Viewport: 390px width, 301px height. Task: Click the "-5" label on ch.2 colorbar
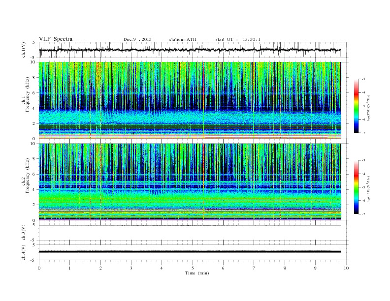(x=363, y=187)
